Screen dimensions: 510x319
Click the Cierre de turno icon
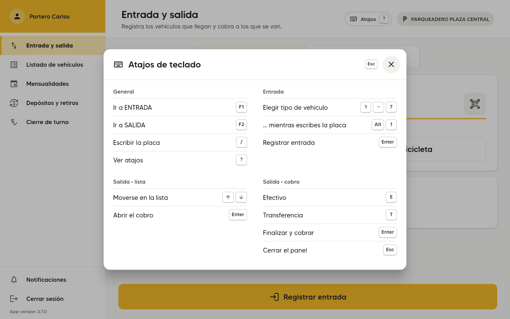14,122
